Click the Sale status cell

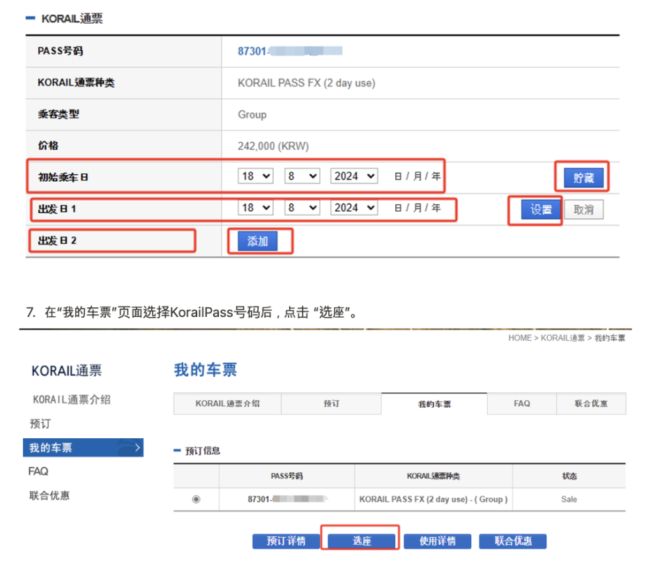pyautogui.click(x=569, y=499)
